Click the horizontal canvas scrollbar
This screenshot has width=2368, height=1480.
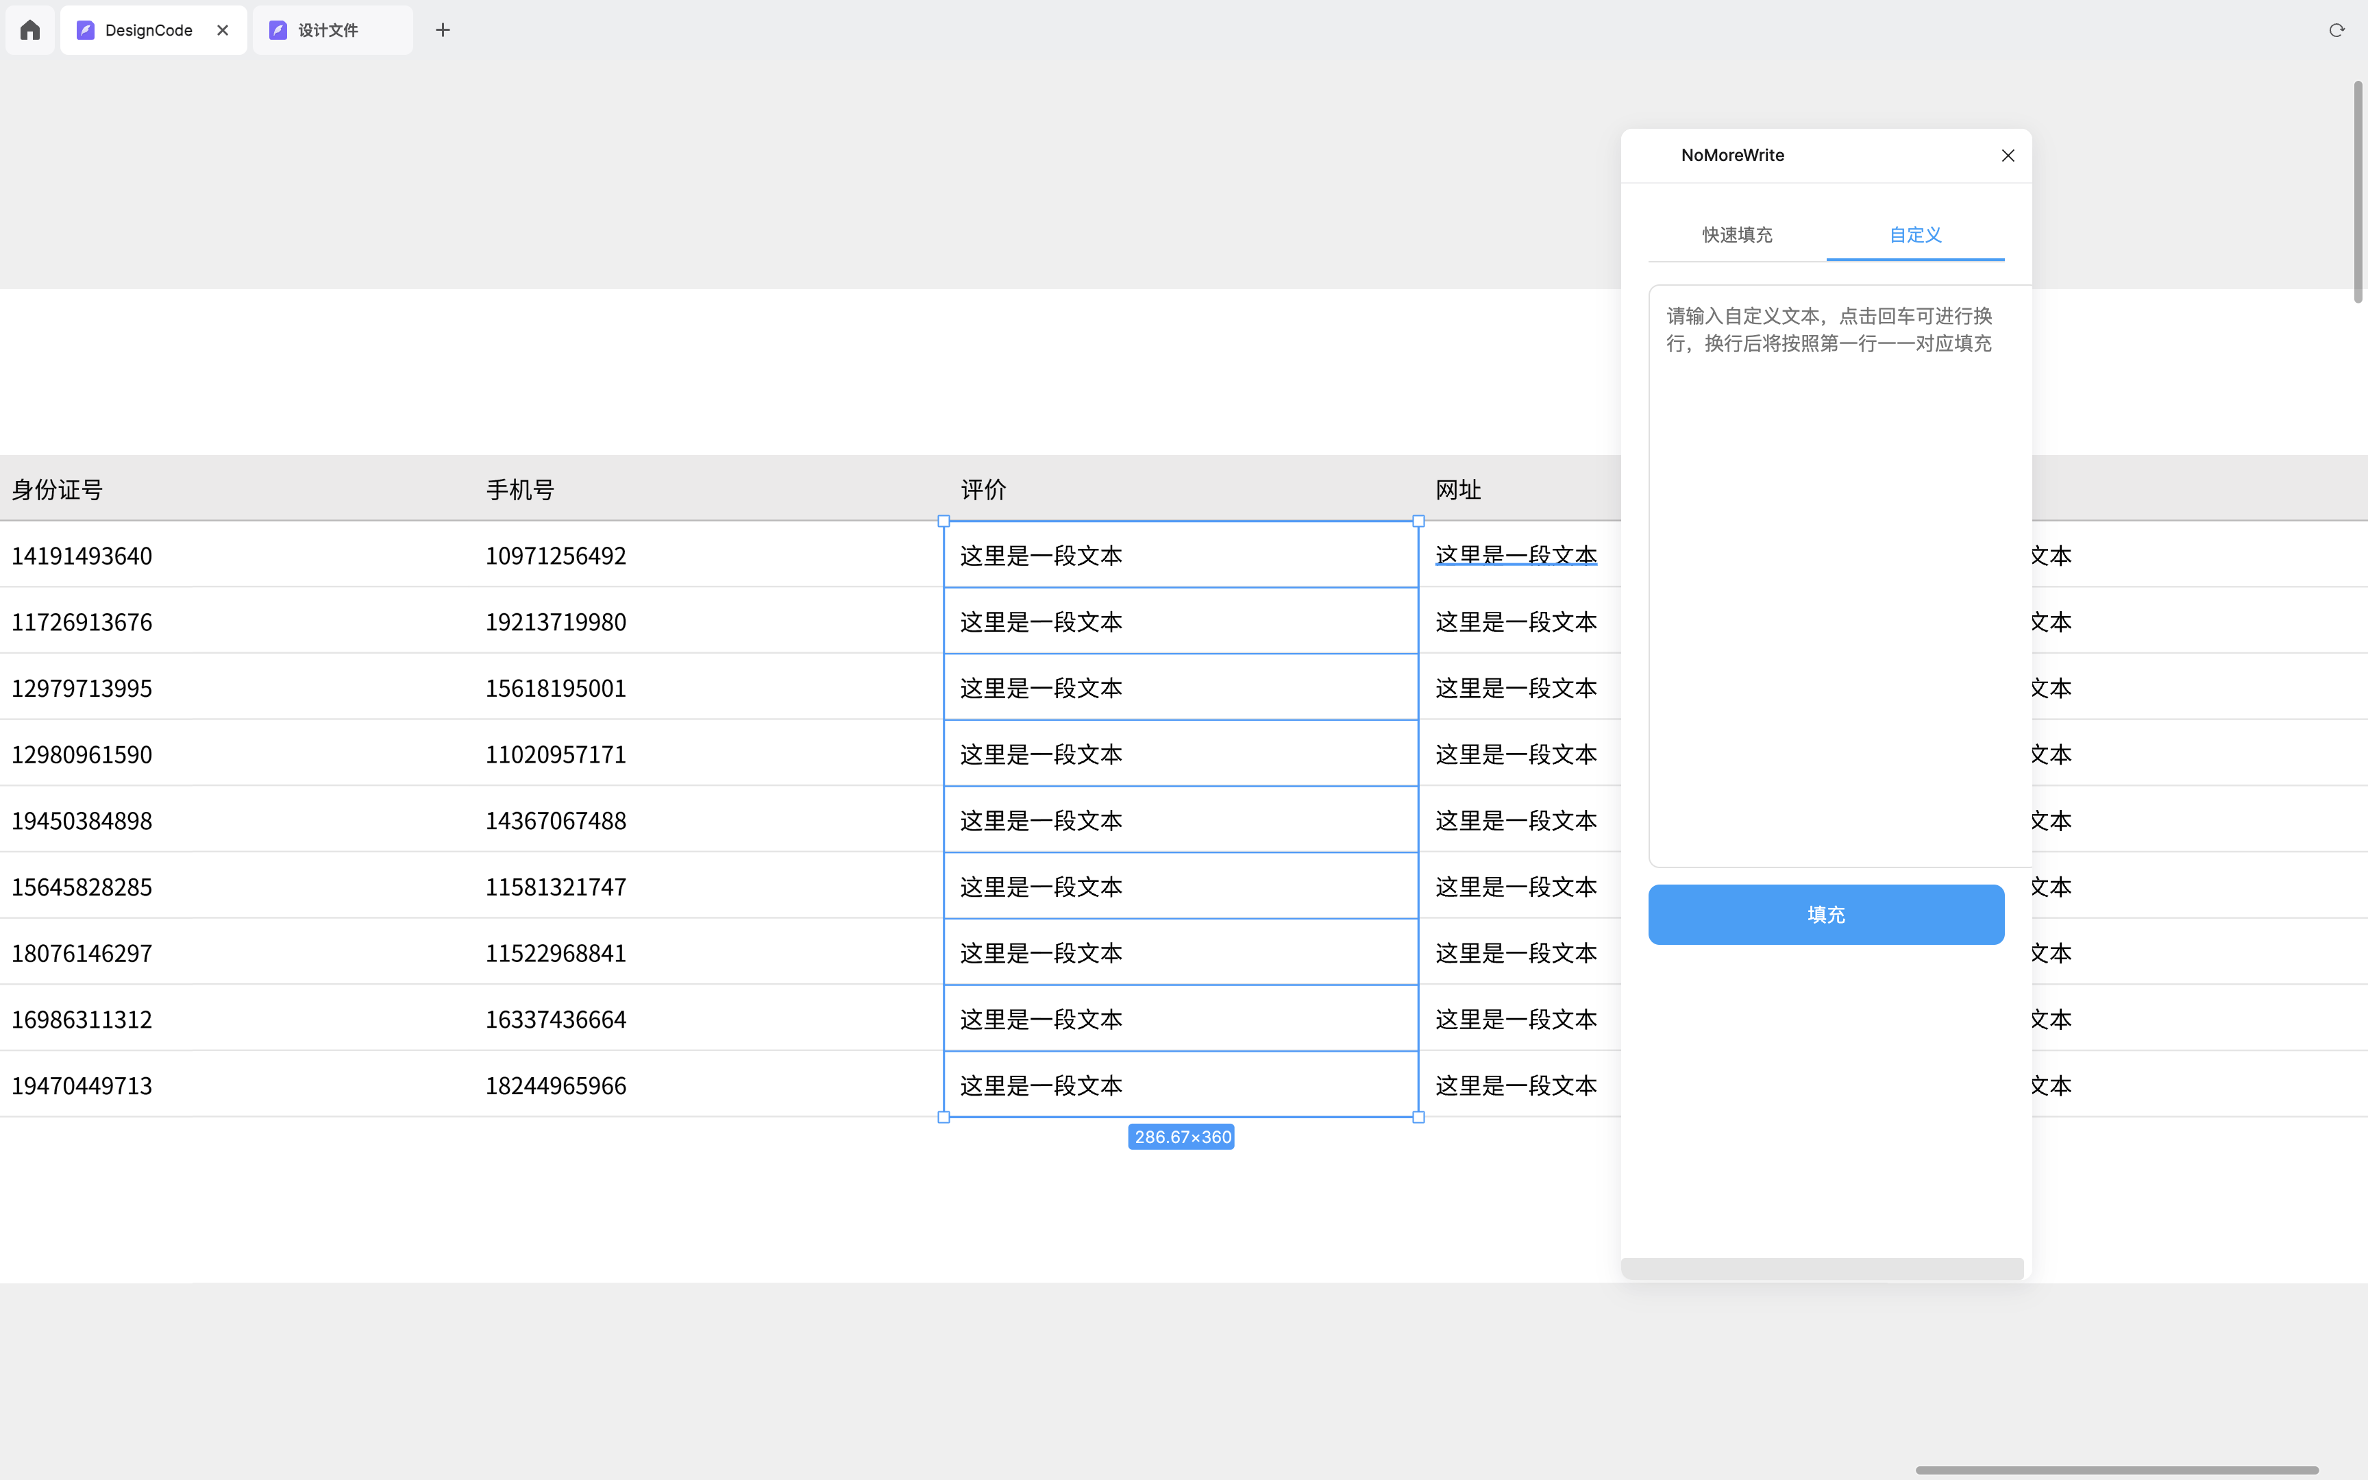[2117, 1469]
